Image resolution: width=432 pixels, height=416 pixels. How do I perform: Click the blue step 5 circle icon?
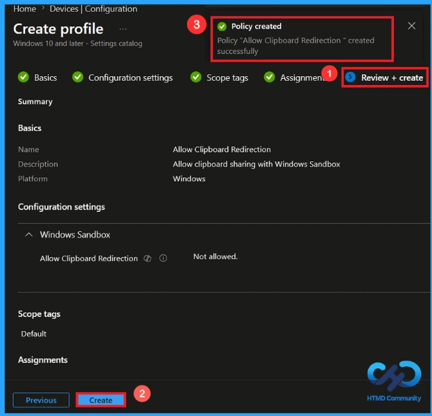[x=350, y=78]
